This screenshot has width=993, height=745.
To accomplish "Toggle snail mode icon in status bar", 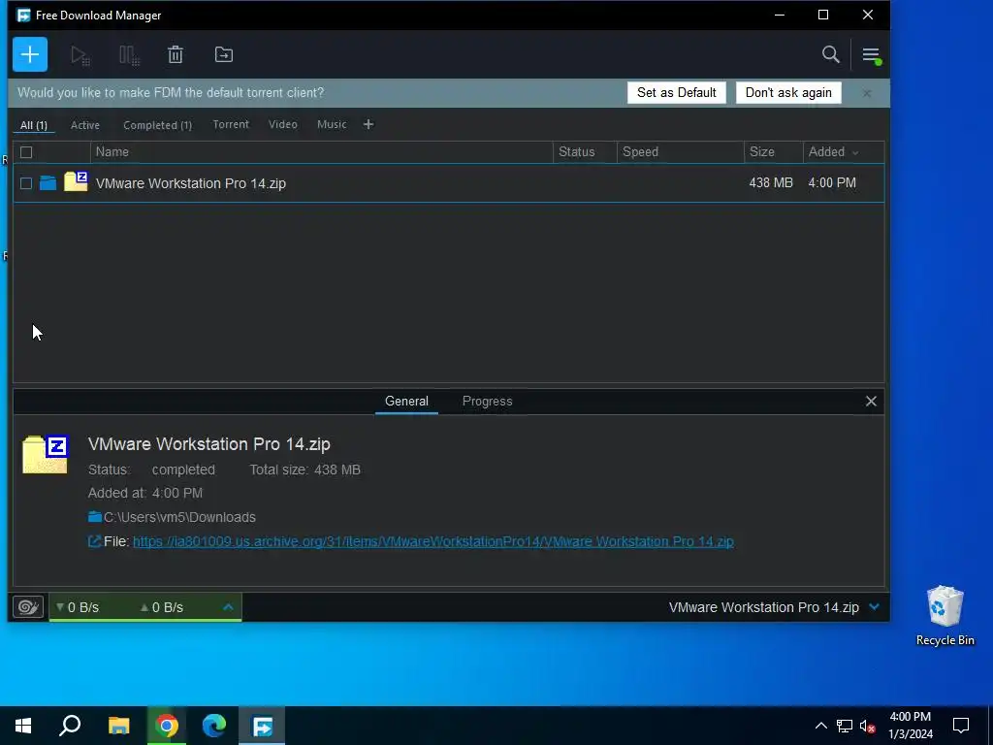I will click(x=28, y=607).
